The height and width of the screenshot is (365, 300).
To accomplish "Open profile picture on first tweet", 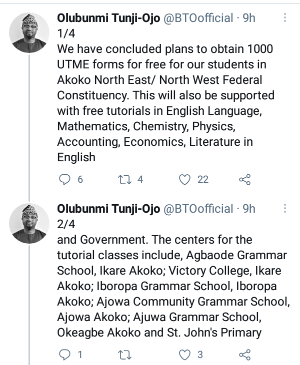I will [x=29, y=32].
